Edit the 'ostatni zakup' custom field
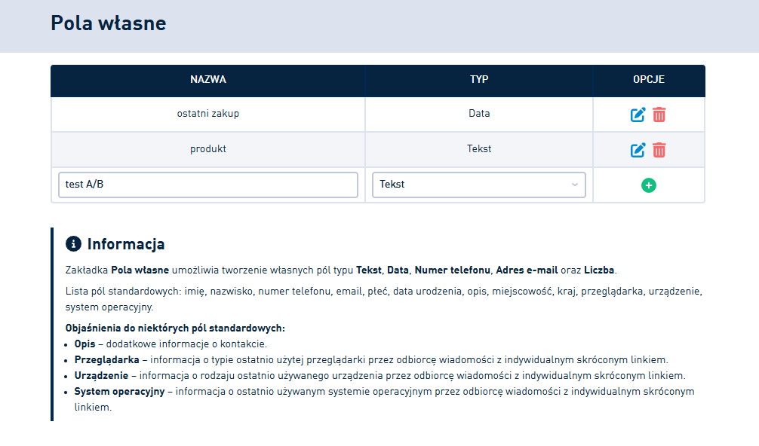 coord(638,115)
